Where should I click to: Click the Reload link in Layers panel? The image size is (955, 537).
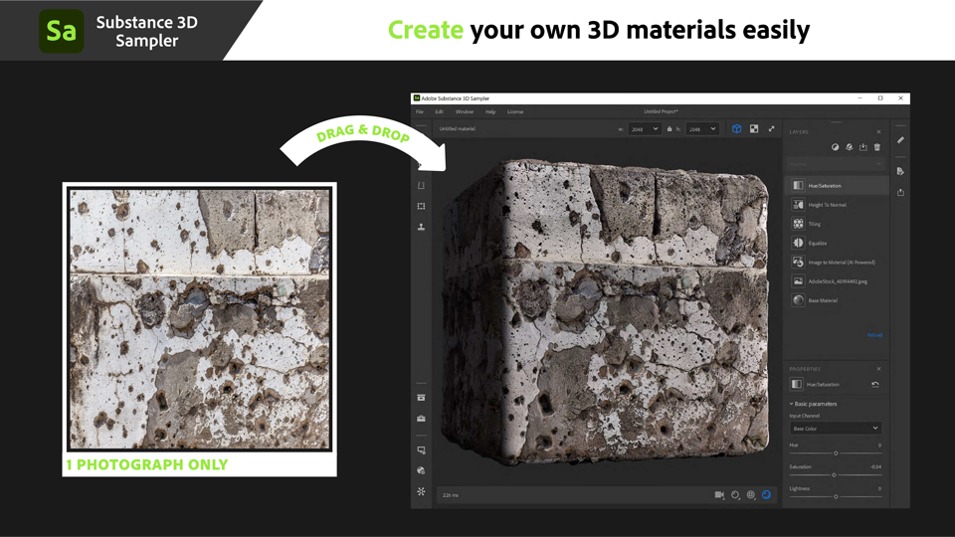tap(874, 335)
